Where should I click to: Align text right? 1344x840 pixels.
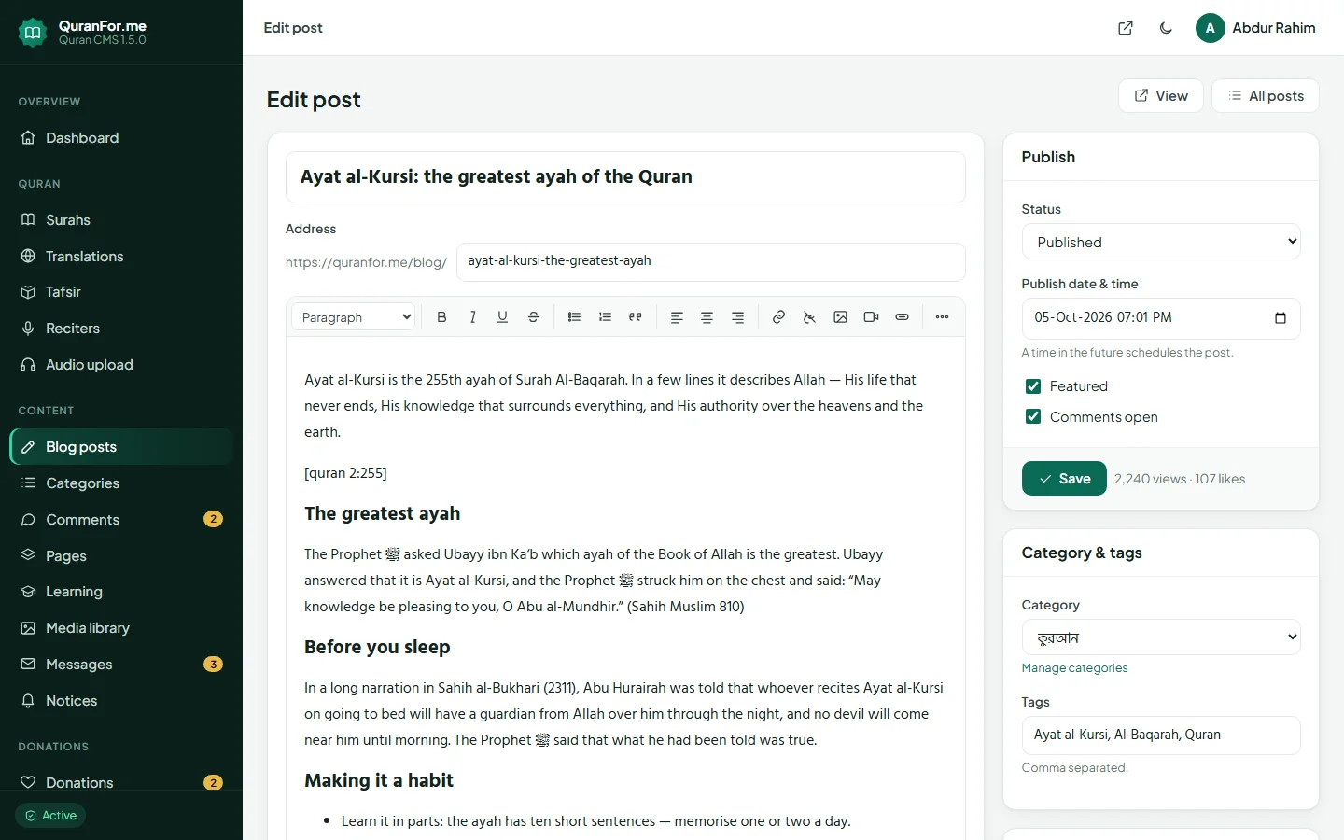click(x=737, y=317)
